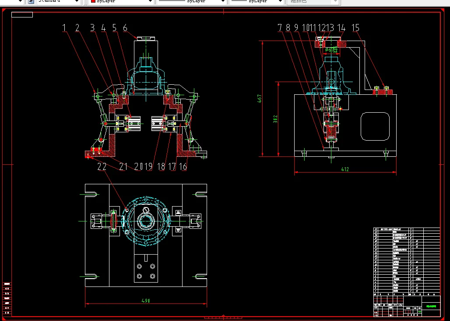Select the 412 base dimension text
450x321 pixels.
point(345,169)
